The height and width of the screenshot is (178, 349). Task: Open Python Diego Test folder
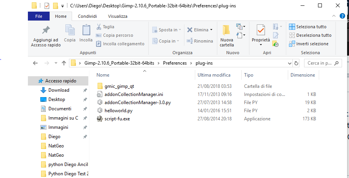[x=68, y=174]
